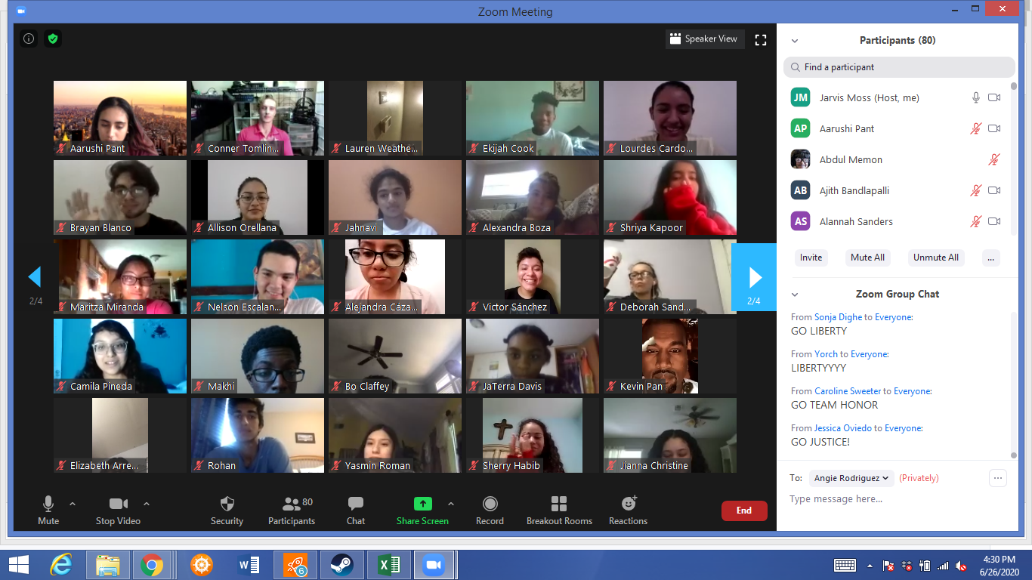Open the Security menu
Viewport: 1032px width, 580px height.
tap(227, 511)
